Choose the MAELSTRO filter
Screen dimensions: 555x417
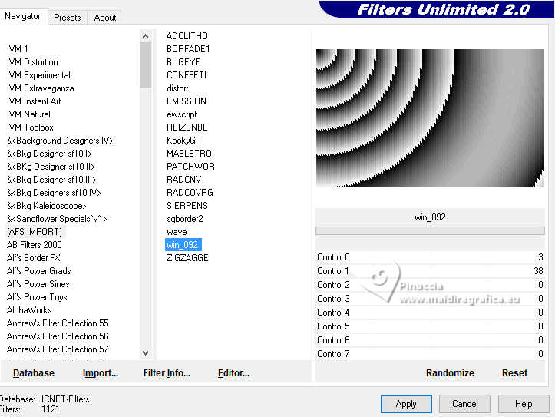point(189,154)
